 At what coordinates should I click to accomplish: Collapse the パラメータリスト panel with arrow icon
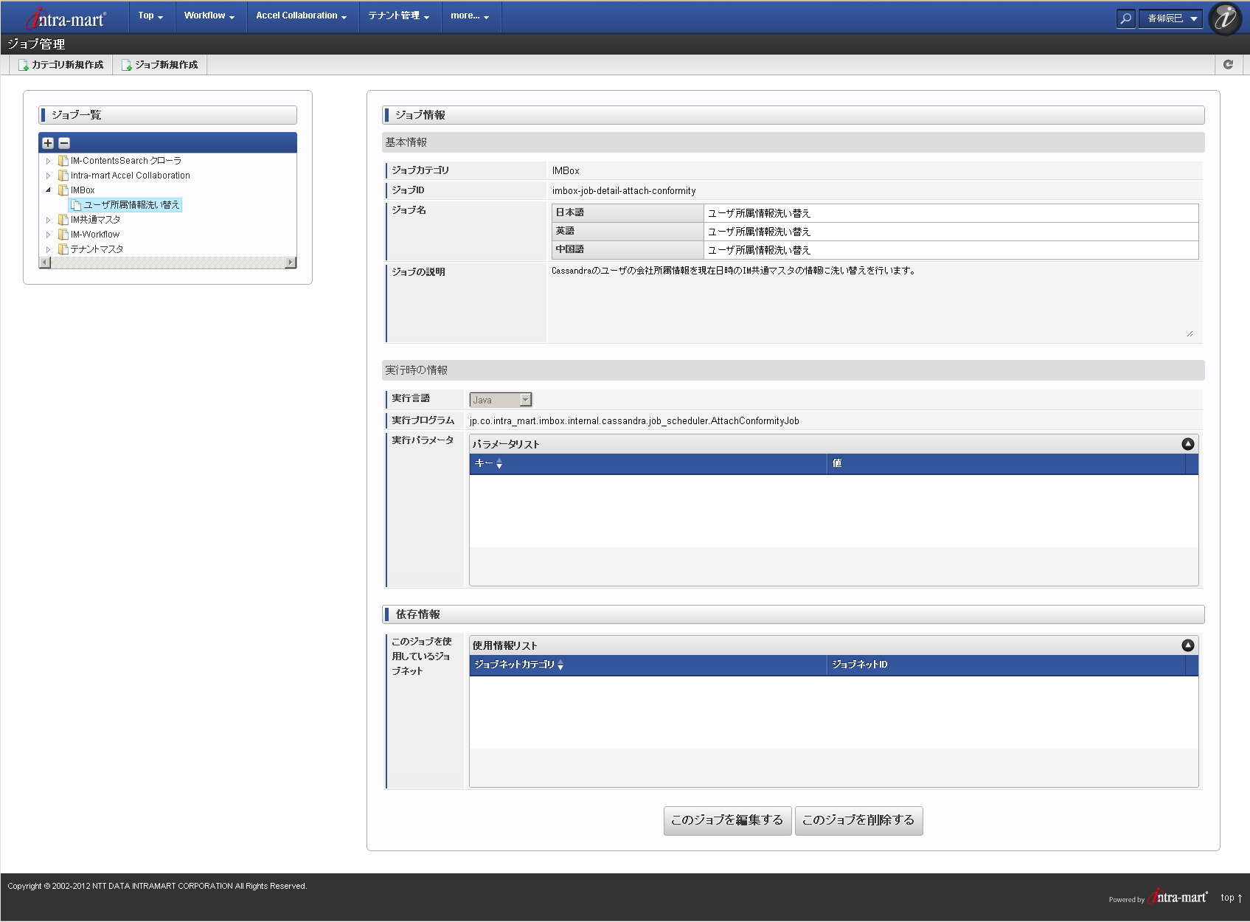pyautogui.click(x=1187, y=444)
